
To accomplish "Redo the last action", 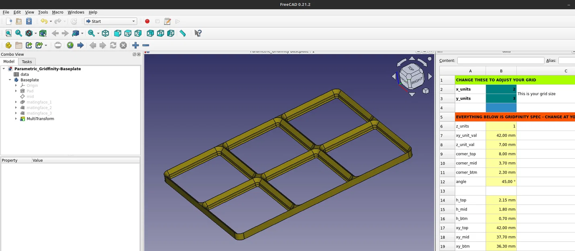I will pos(57,21).
